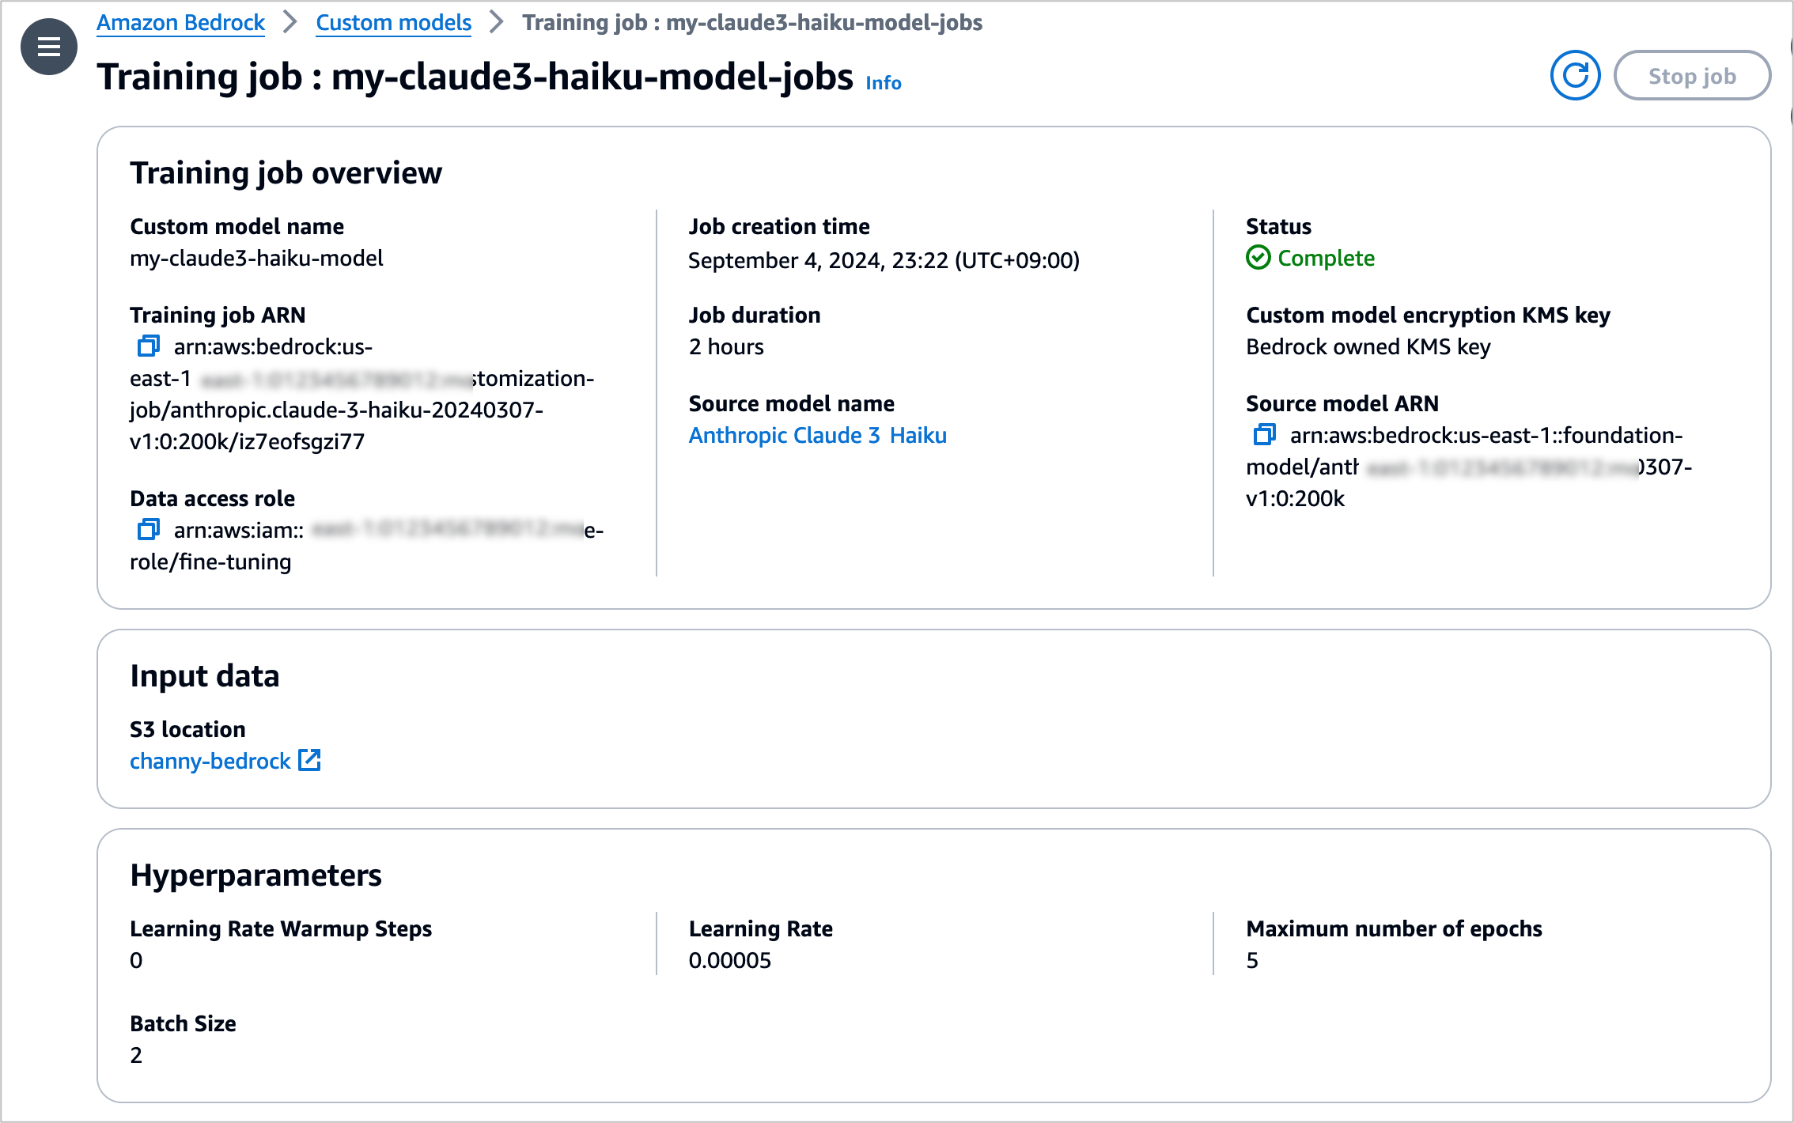Copy the Source model ARN

click(x=1264, y=434)
